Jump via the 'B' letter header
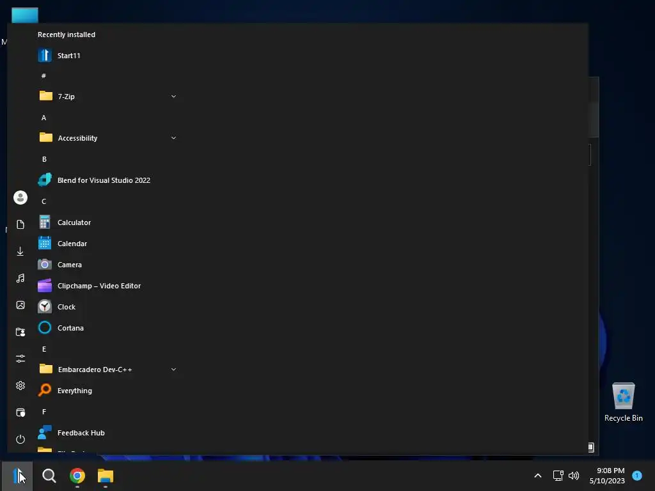This screenshot has width=655, height=491. pos(44,159)
